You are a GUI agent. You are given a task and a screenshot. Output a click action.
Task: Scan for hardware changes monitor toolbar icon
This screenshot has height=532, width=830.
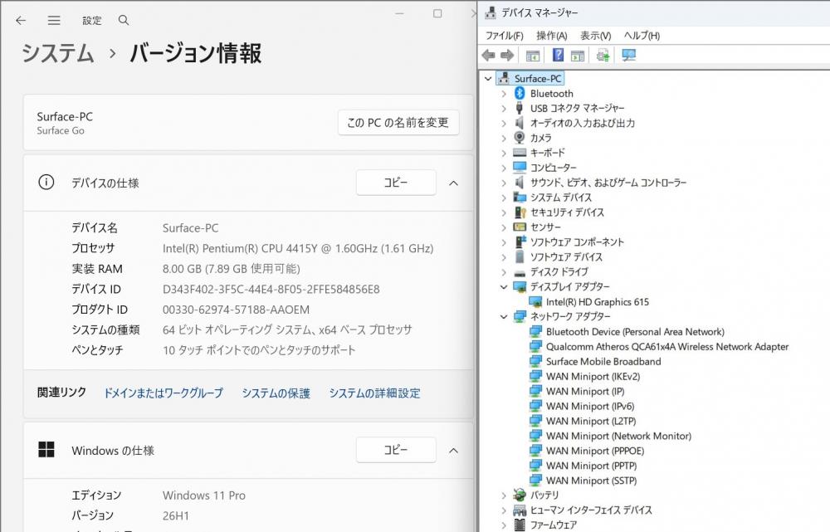click(629, 55)
